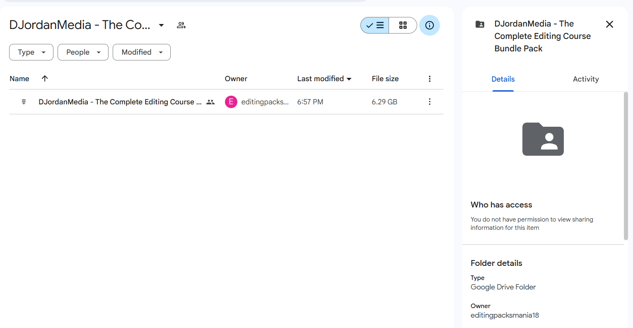Open the People filter dropdown
633x328 pixels.
tap(83, 52)
